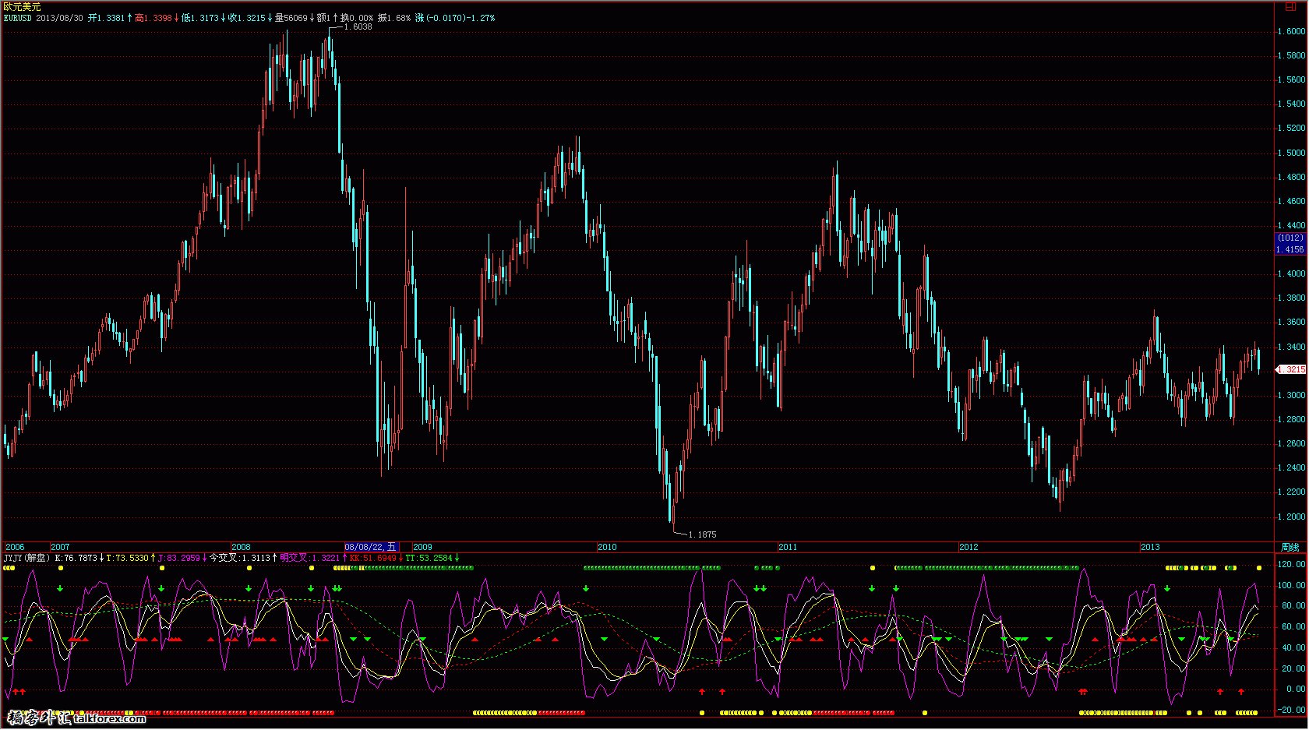The width and height of the screenshot is (1309, 730).
Task: Click the -20.00 indicator axis label
Action: [x=1291, y=710]
